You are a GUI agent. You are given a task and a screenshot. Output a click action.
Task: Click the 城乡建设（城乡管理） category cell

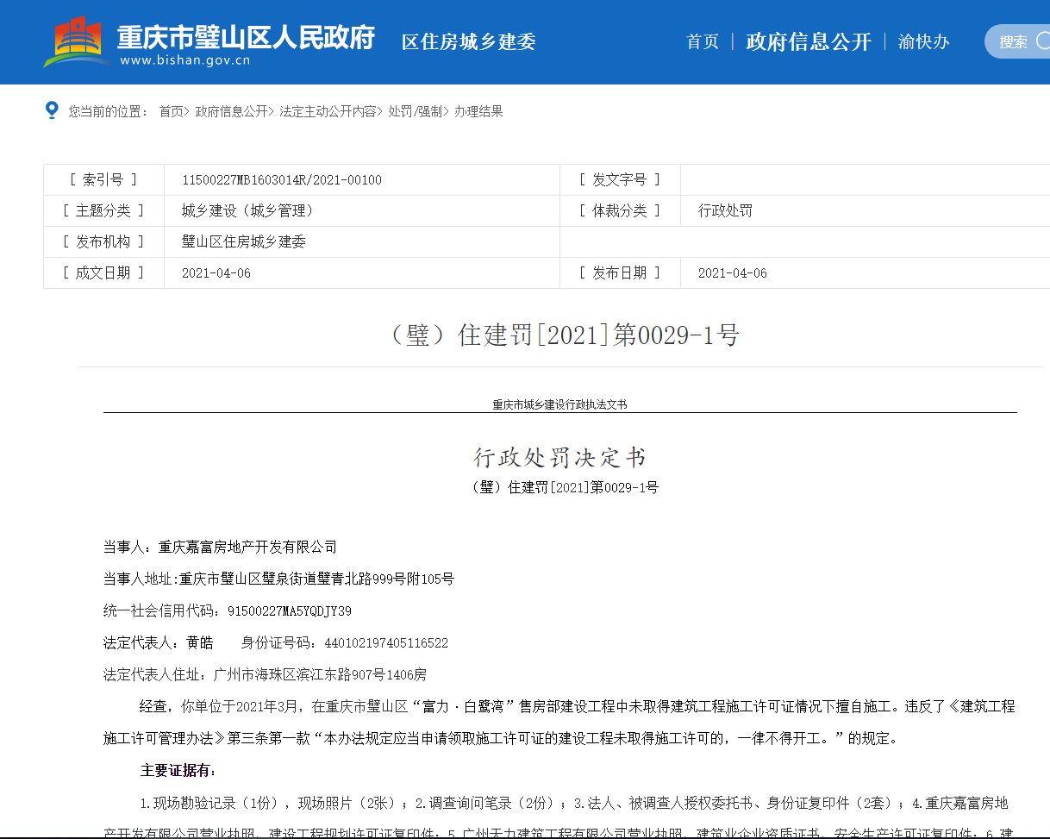pos(247,211)
